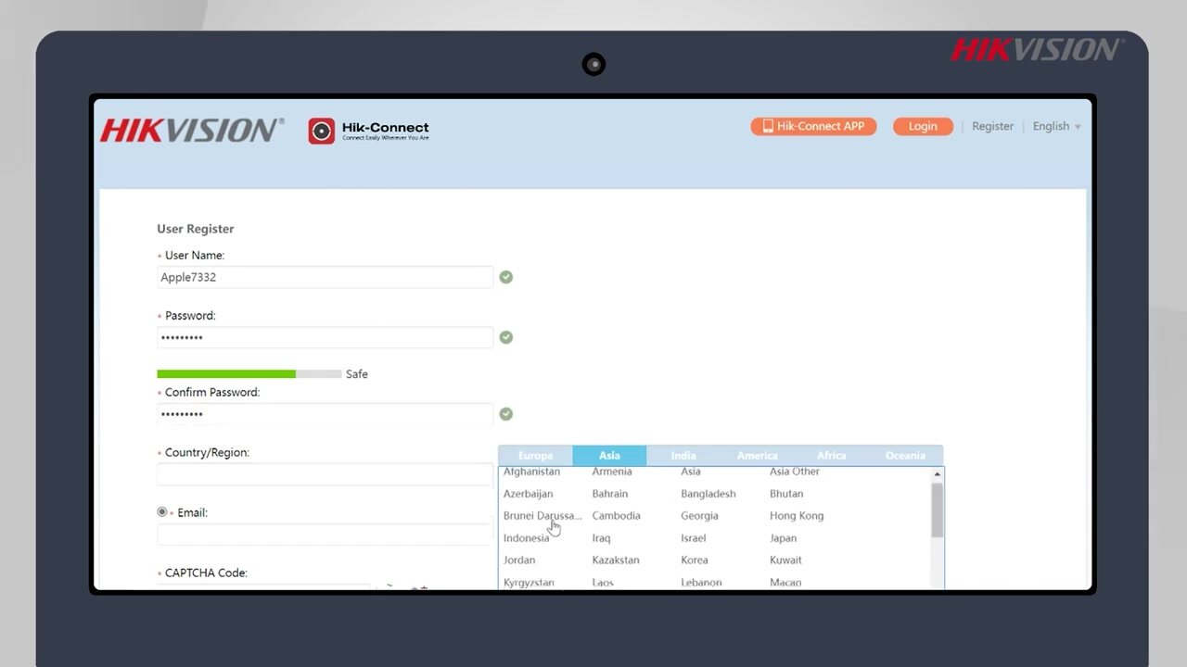Click the Hikvision logo in page header
The image size is (1187, 667).
click(192, 131)
